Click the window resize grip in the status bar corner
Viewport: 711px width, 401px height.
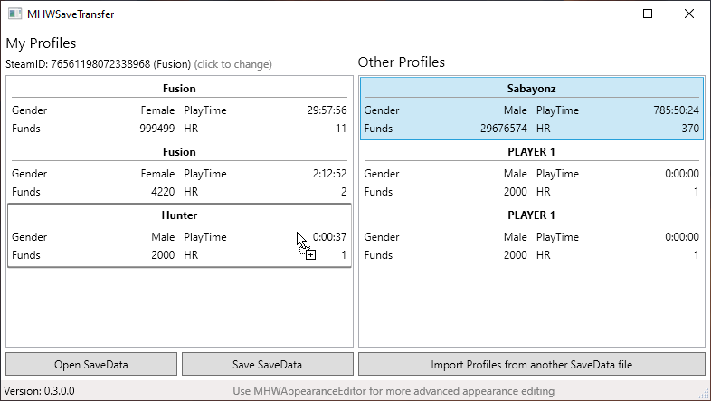point(705,395)
